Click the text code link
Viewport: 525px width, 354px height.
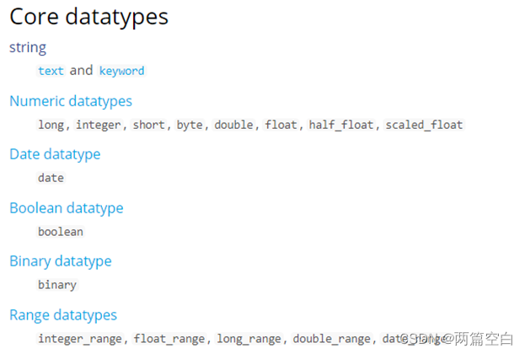click(51, 71)
